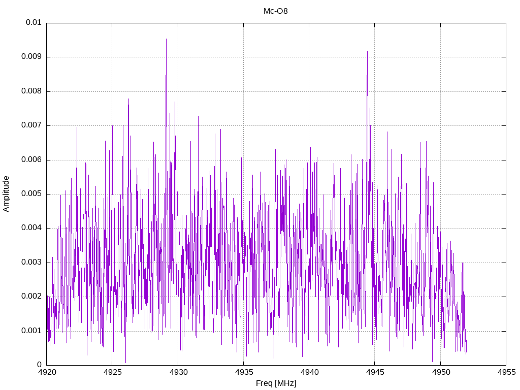Click the 0.008 y-axis tick label
The width and height of the screenshot is (520, 390).
pos(31,91)
